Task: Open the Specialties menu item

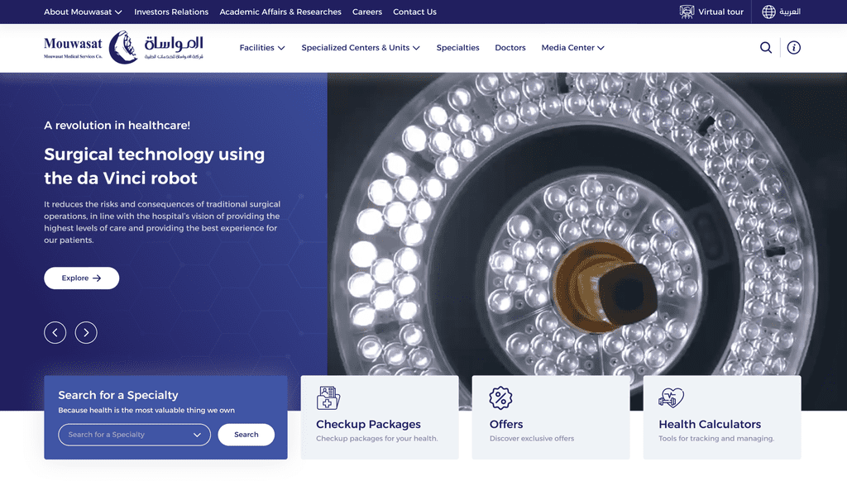Action: 457,47
